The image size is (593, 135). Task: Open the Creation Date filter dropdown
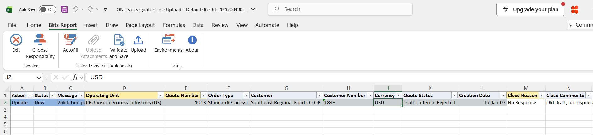503,95
